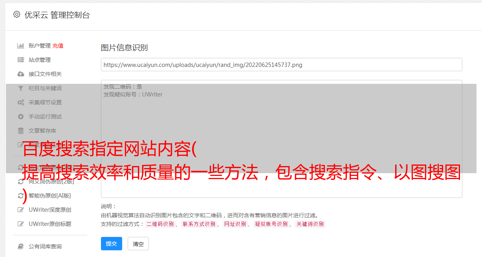Open 采集细节设置 in the sidebar

point(45,102)
